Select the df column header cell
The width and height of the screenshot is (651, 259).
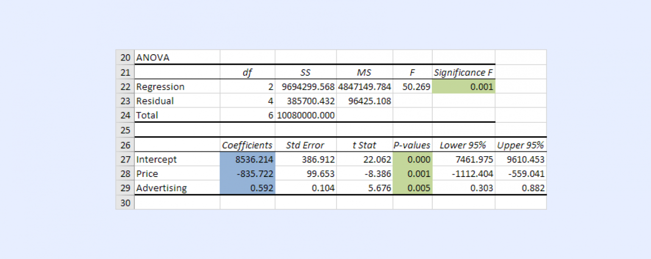[247, 72]
